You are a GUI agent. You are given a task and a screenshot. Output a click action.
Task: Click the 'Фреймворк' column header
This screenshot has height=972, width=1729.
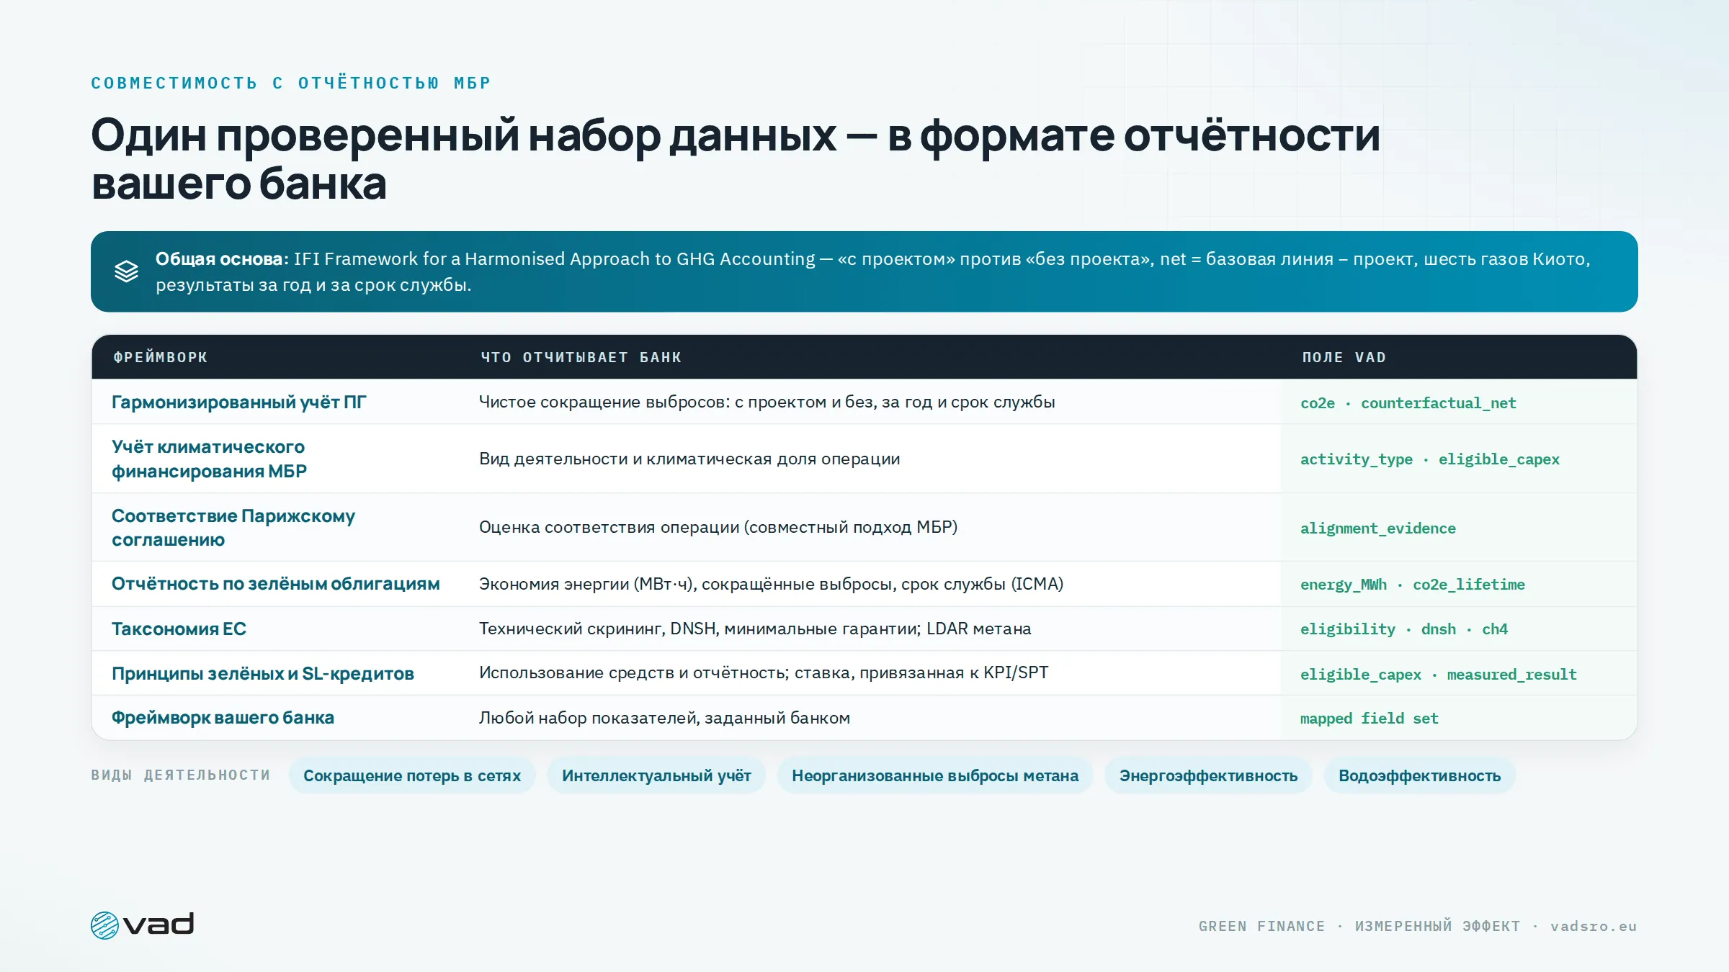(161, 357)
